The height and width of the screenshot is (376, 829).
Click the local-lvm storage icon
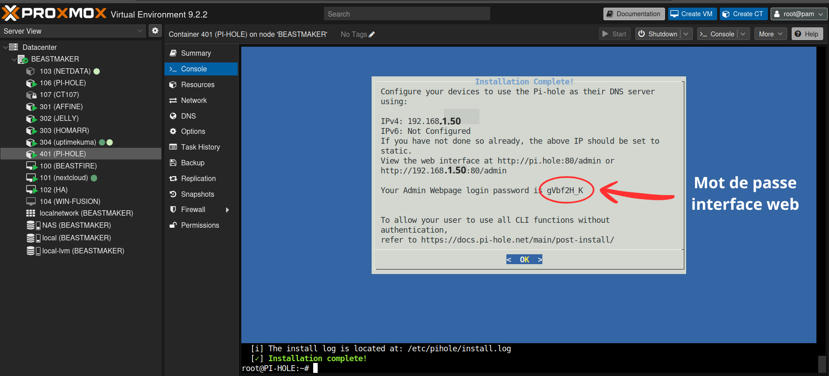pyautogui.click(x=33, y=251)
